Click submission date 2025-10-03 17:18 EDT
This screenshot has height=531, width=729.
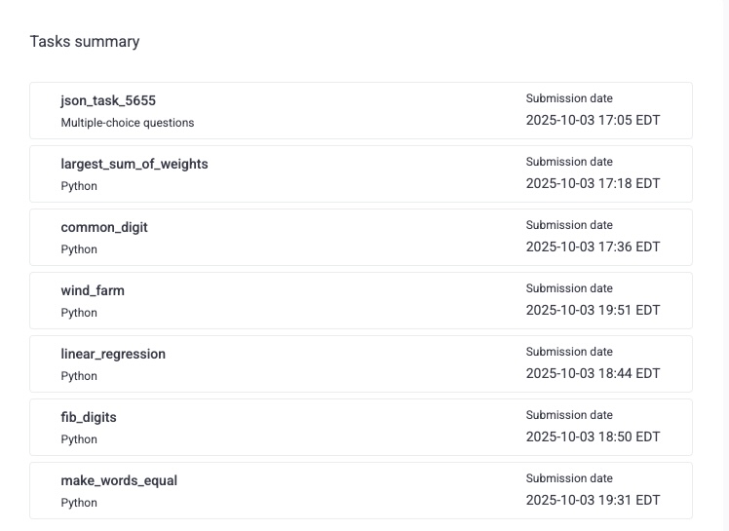point(593,184)
